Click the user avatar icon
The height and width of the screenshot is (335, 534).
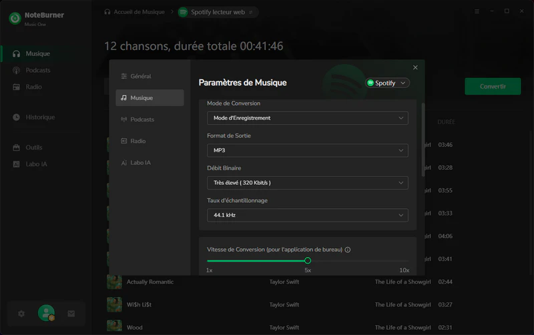coord(46,313)
